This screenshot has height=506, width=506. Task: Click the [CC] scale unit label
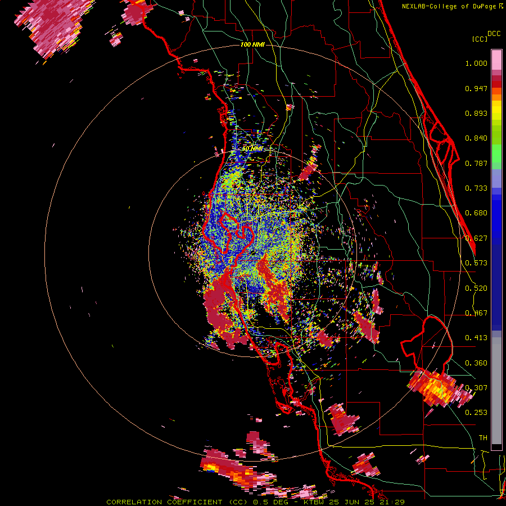click(480, 39)
